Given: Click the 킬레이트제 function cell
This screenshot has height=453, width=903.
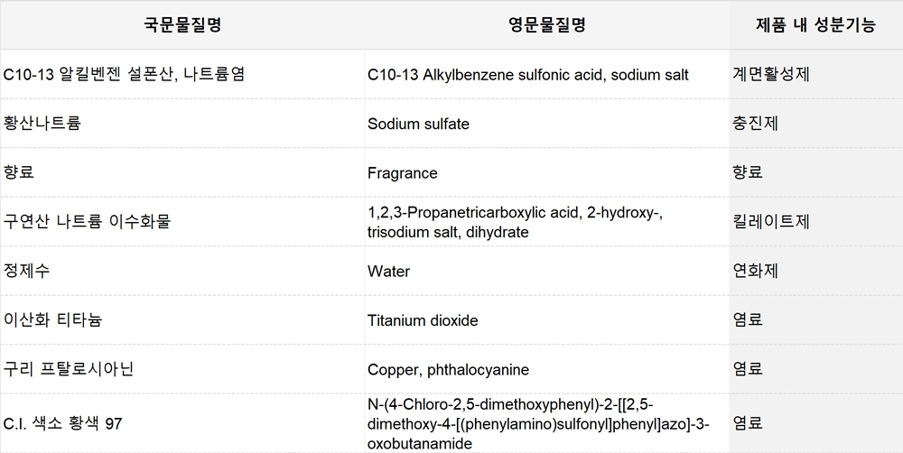Looking at the screenshot, I should click(x=815, y=222).
